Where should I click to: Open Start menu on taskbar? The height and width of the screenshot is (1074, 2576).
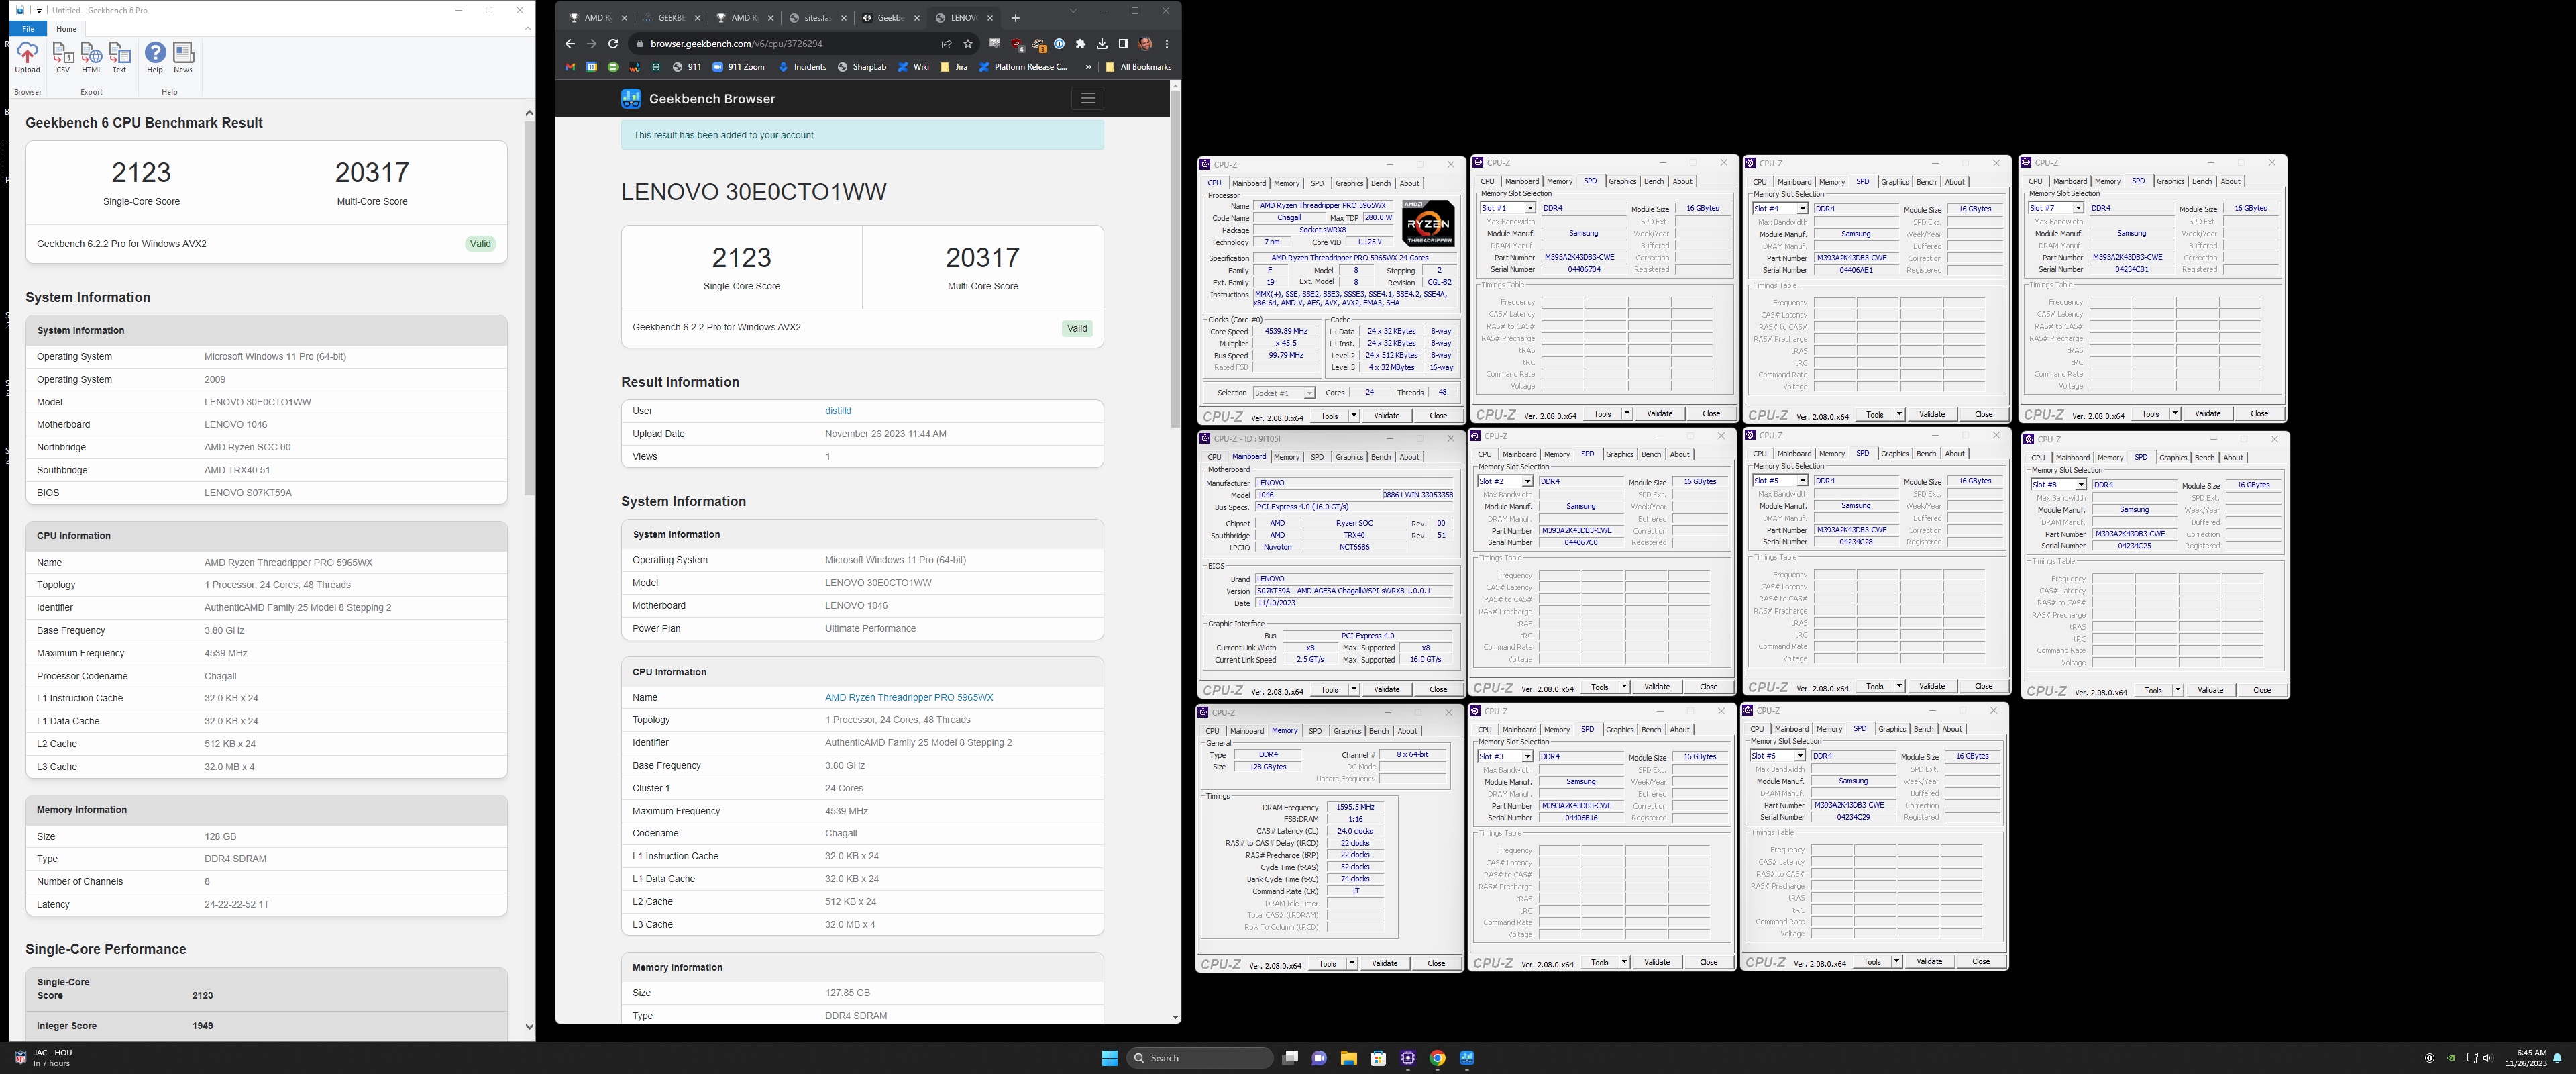(x=1109, y=1058)
